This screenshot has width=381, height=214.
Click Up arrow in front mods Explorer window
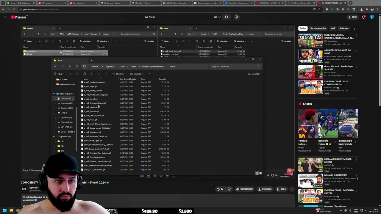[x=69, y=66]
